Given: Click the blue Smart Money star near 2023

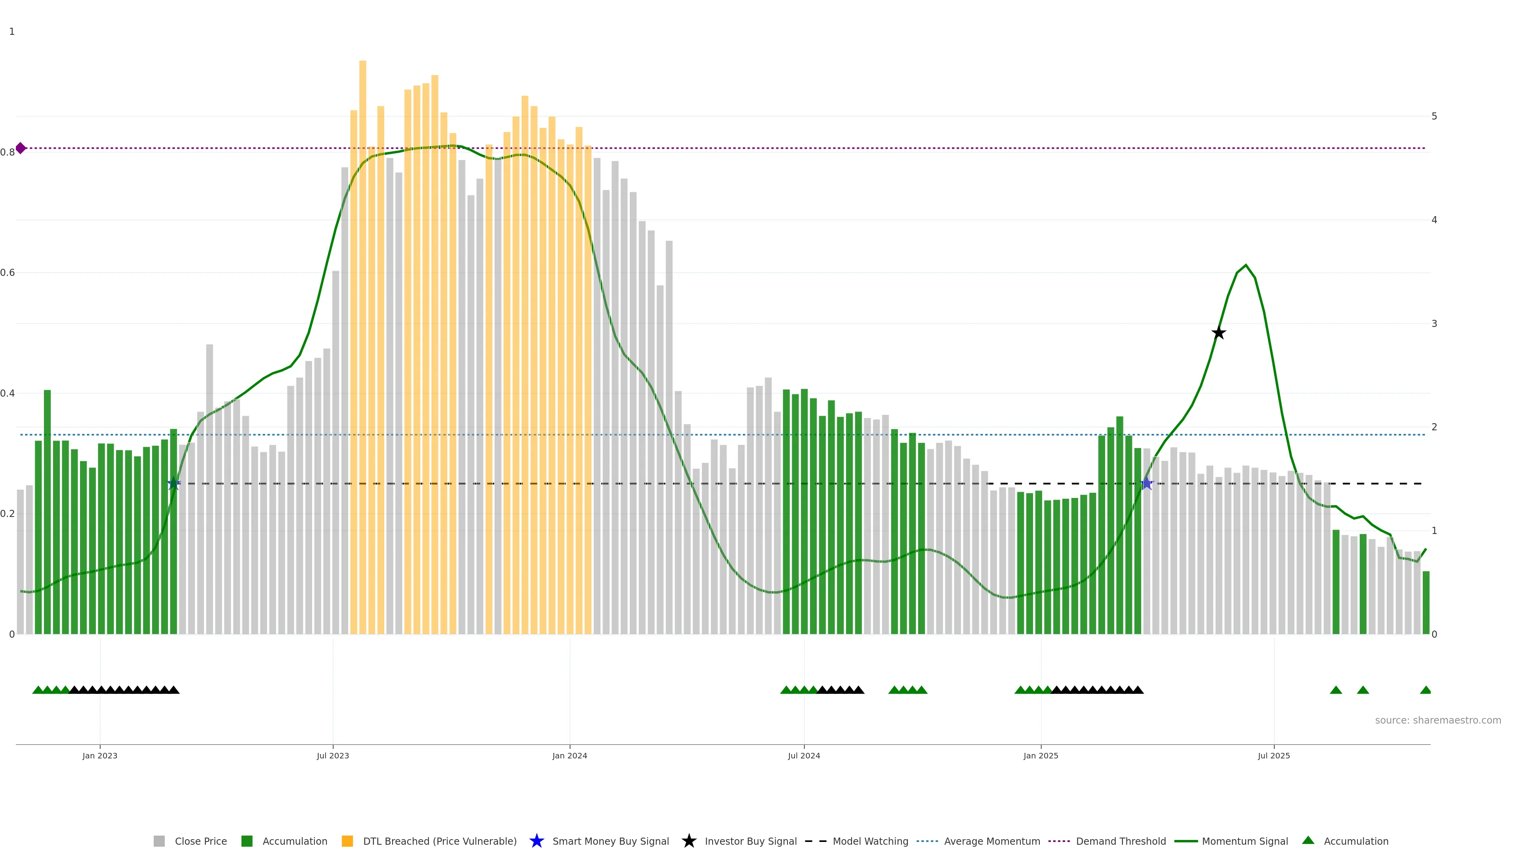Looking at the screenshot, I should coord(173,484).
